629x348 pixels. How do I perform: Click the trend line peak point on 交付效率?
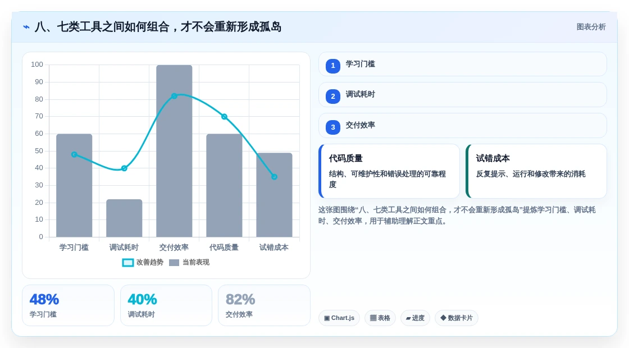[174, 96]
